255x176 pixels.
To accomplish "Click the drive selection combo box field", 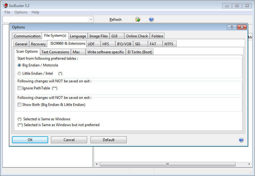I will point(48,20).
